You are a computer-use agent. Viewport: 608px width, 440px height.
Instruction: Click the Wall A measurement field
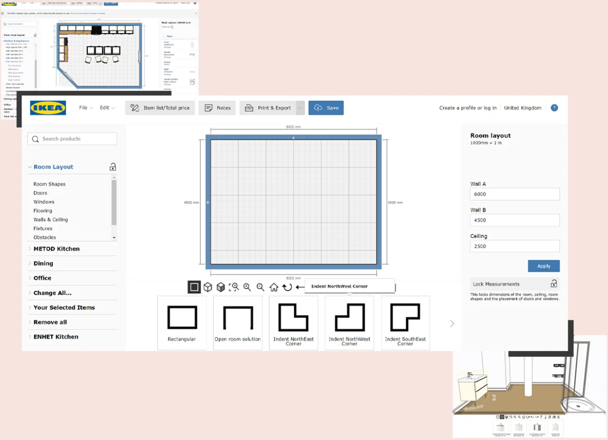tap(515, 194)
